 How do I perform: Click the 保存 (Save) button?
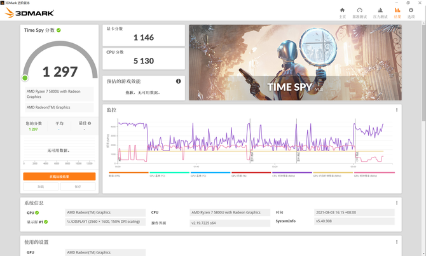78,187
